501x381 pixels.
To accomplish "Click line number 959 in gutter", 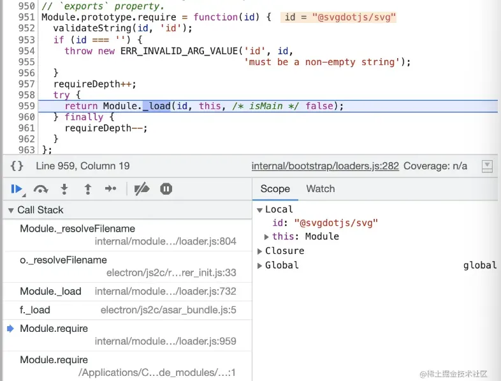I will click(27, 106).
